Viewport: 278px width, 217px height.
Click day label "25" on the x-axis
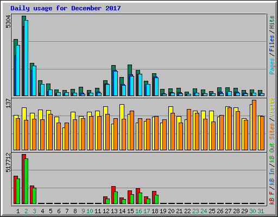[x=212, y=211]
